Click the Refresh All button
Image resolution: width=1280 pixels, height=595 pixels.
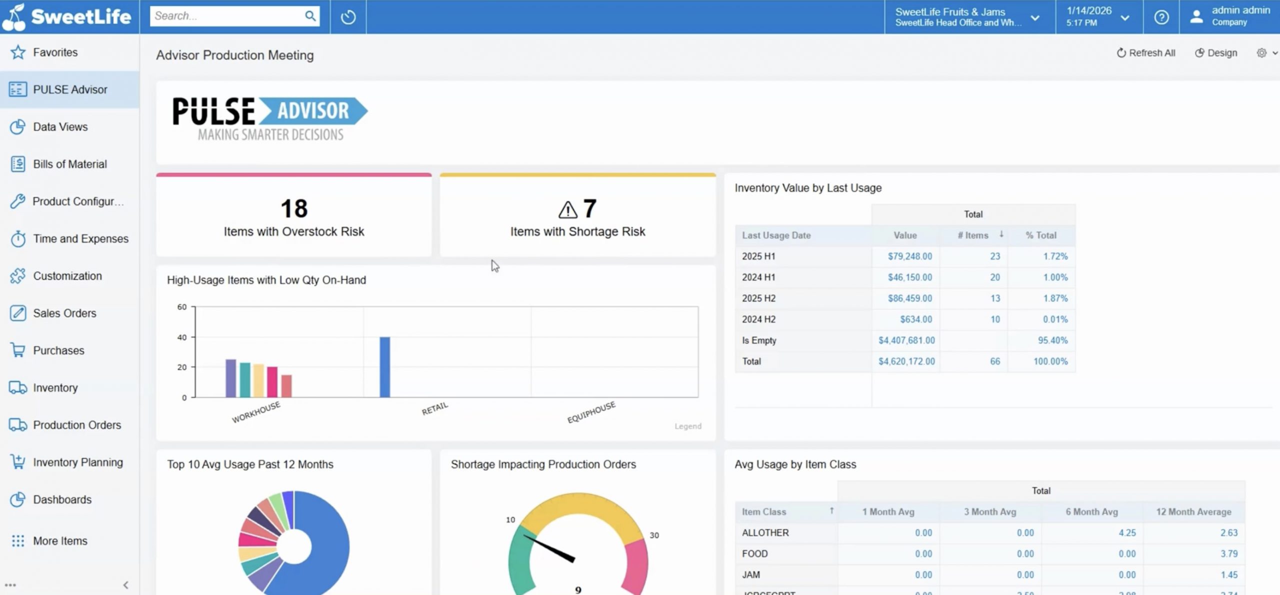(x=1145, y=53)
